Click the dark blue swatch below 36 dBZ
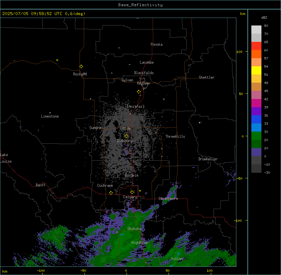 (x=256, y=119)
